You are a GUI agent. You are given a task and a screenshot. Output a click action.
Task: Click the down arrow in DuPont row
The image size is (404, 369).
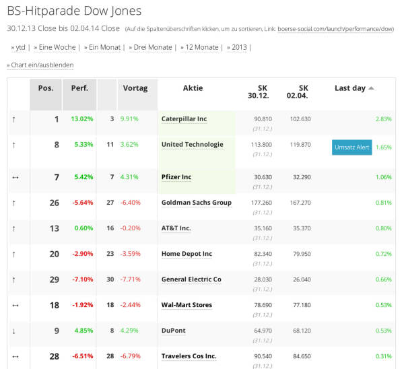click(13, 331)
